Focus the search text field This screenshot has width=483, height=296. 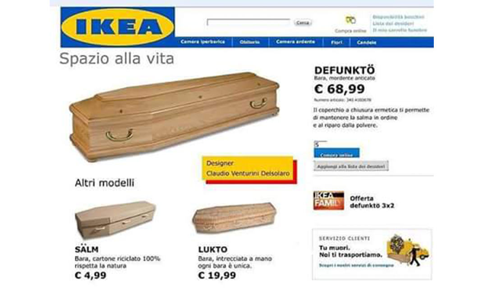pyautogui.click(x=248, y=22)
